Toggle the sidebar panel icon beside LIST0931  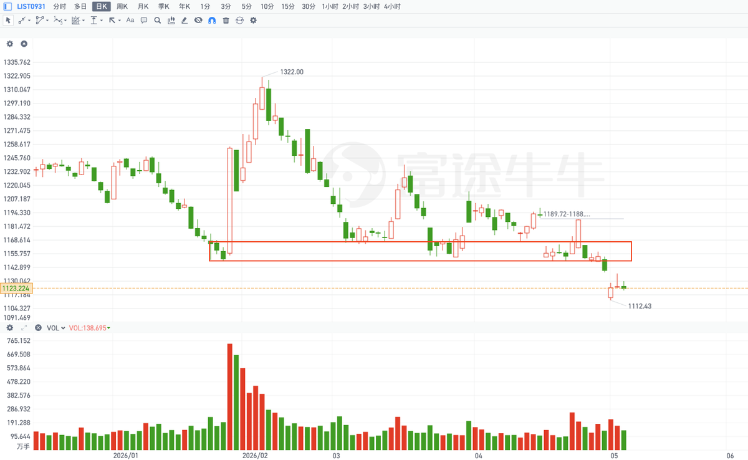(7, 6)
